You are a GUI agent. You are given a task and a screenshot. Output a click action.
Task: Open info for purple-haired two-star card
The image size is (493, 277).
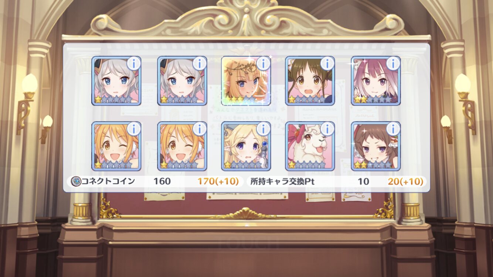(x=393, y=64)
